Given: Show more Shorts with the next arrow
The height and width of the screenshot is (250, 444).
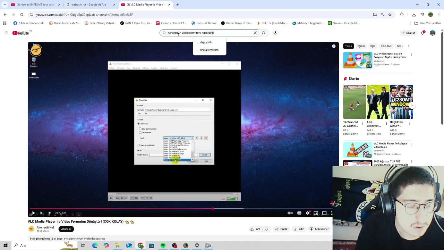Looking at the screenshot, I should pos(411,105).
